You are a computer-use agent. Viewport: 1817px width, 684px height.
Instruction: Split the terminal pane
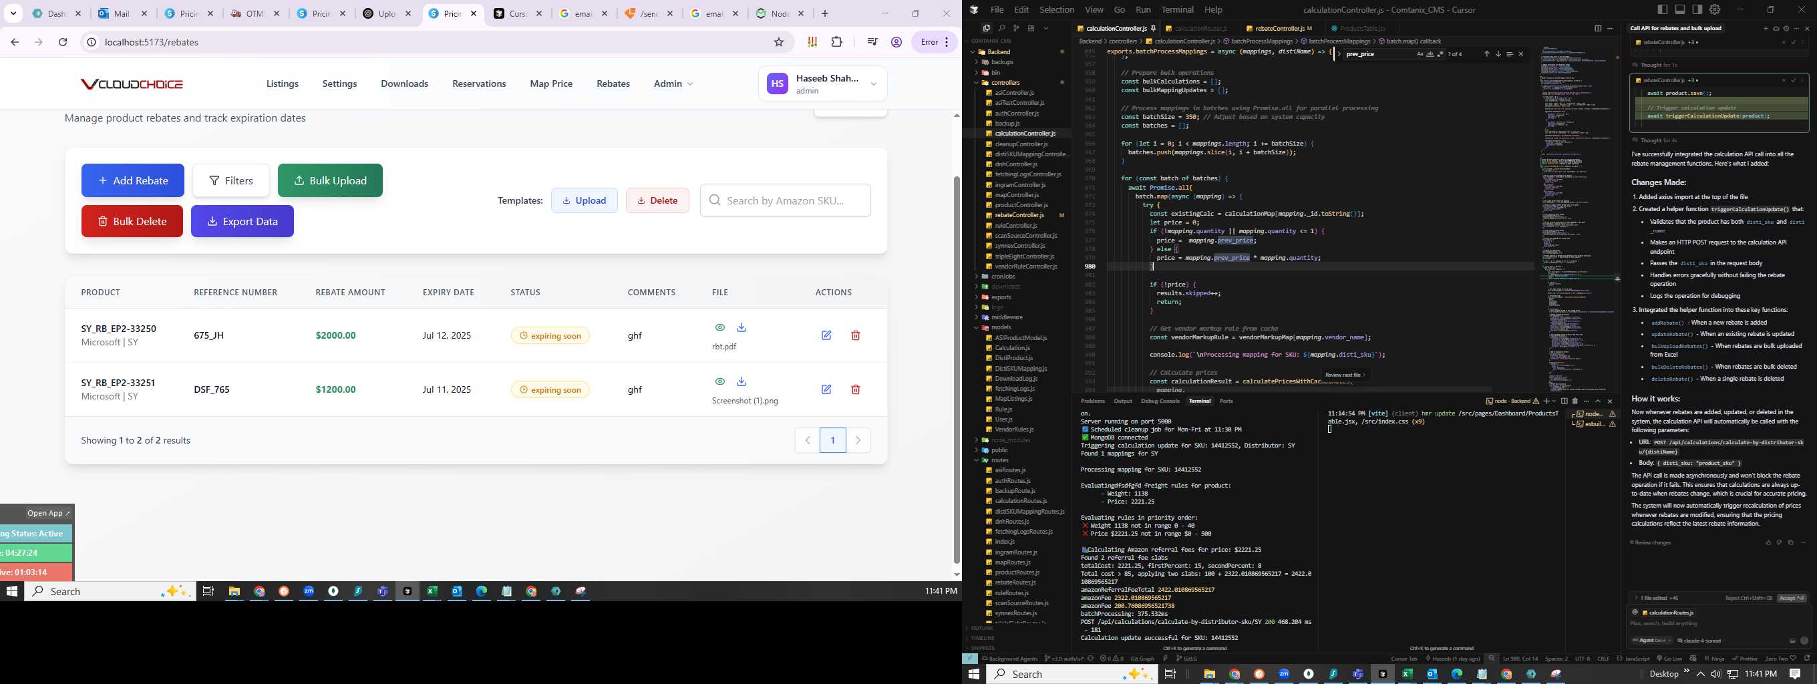click(x=1564, y=401)
